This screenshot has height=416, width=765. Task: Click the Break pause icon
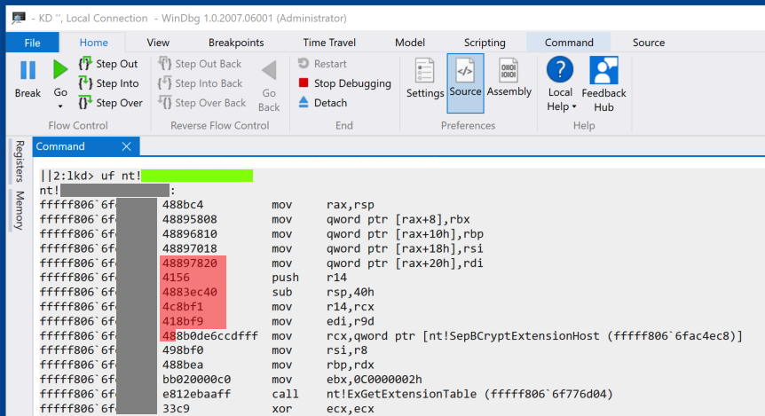28,70
